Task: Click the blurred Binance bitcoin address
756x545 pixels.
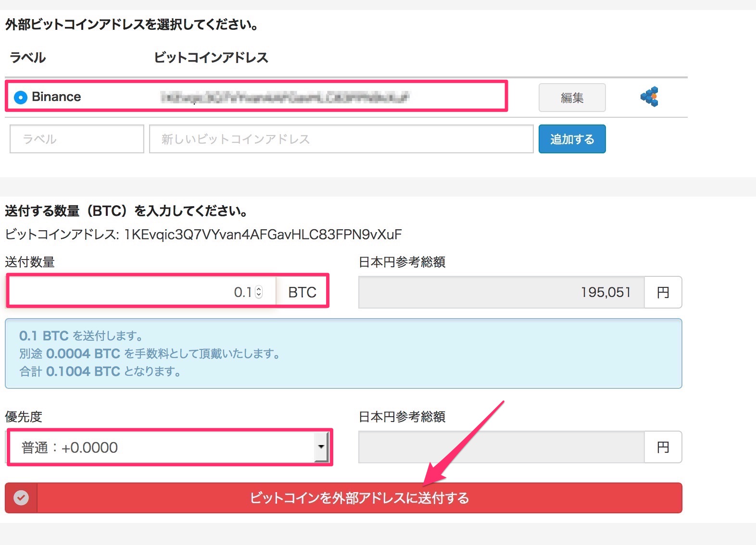Action: pos(285,98)
